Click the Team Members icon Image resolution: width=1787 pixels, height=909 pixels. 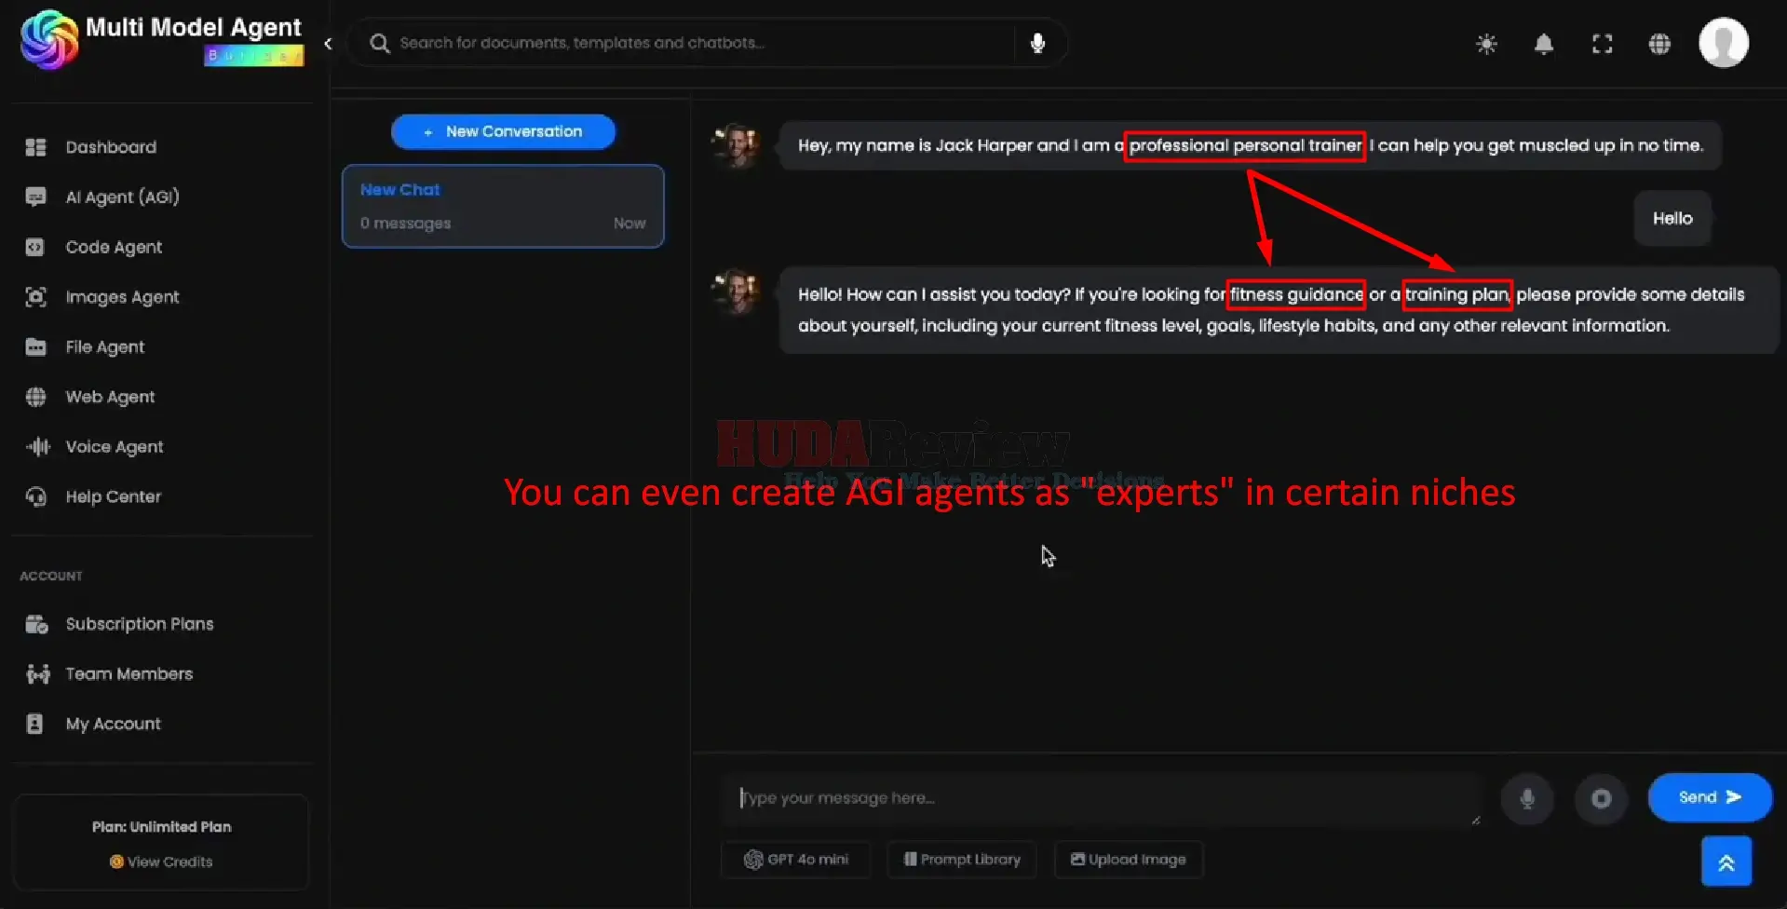37,673
